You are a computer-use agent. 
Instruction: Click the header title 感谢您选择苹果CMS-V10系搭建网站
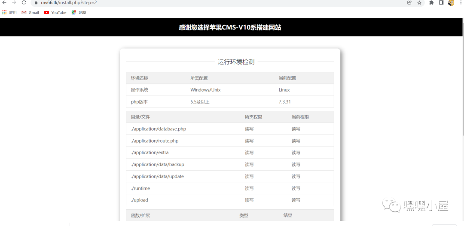point(230,27)
